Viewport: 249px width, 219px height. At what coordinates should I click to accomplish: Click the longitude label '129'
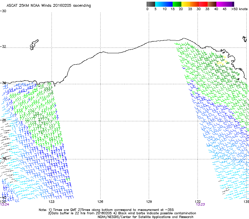click(149, 202)
